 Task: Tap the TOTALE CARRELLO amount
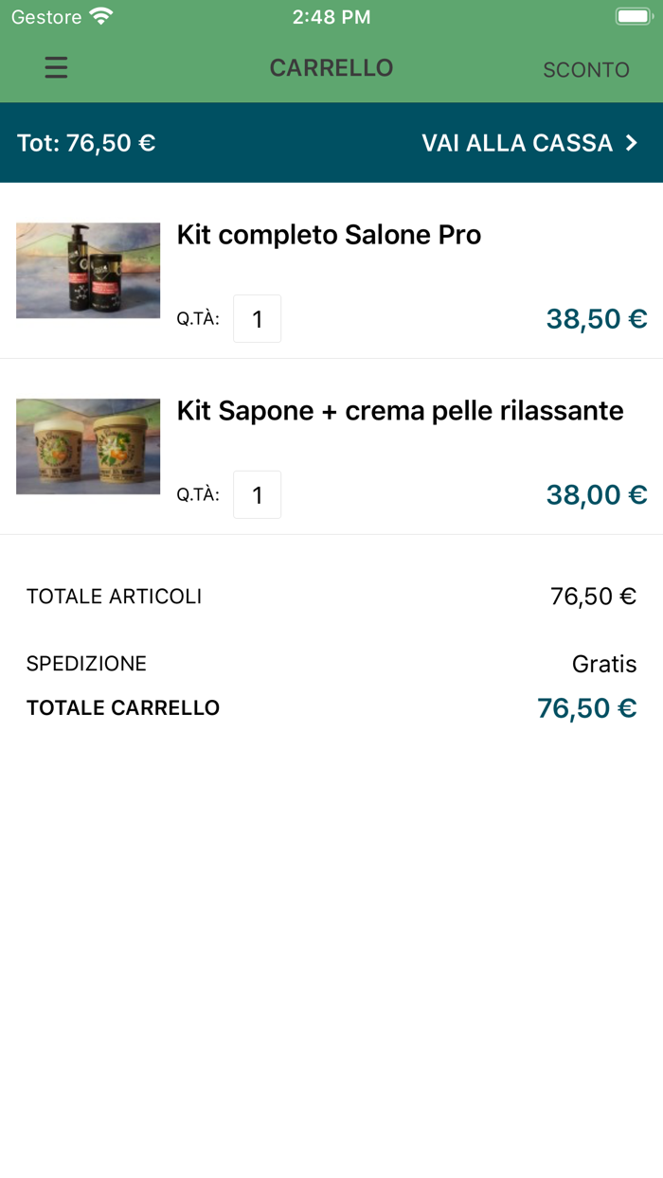pos(586,708)
